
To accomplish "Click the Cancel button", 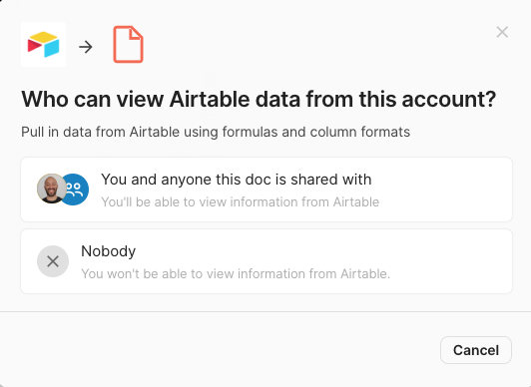I will 476,350.
